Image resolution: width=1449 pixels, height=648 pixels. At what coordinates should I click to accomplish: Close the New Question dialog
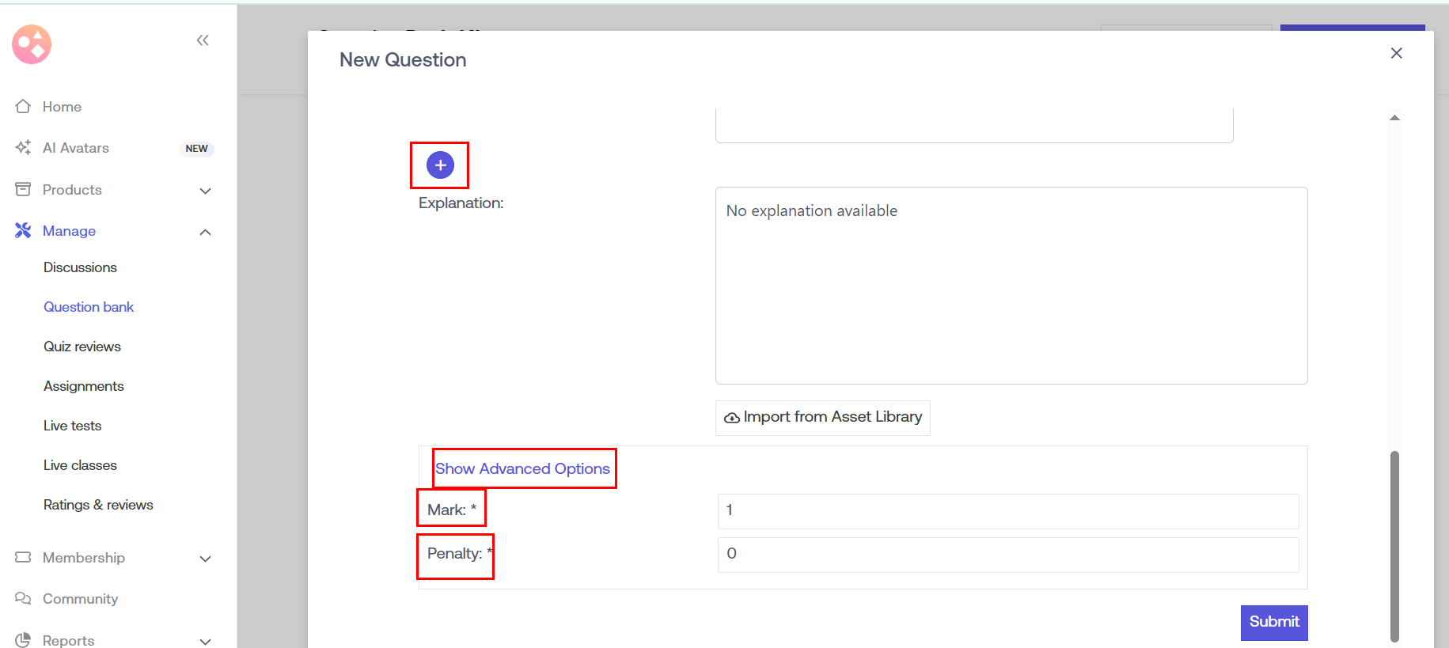point(1396,53)
